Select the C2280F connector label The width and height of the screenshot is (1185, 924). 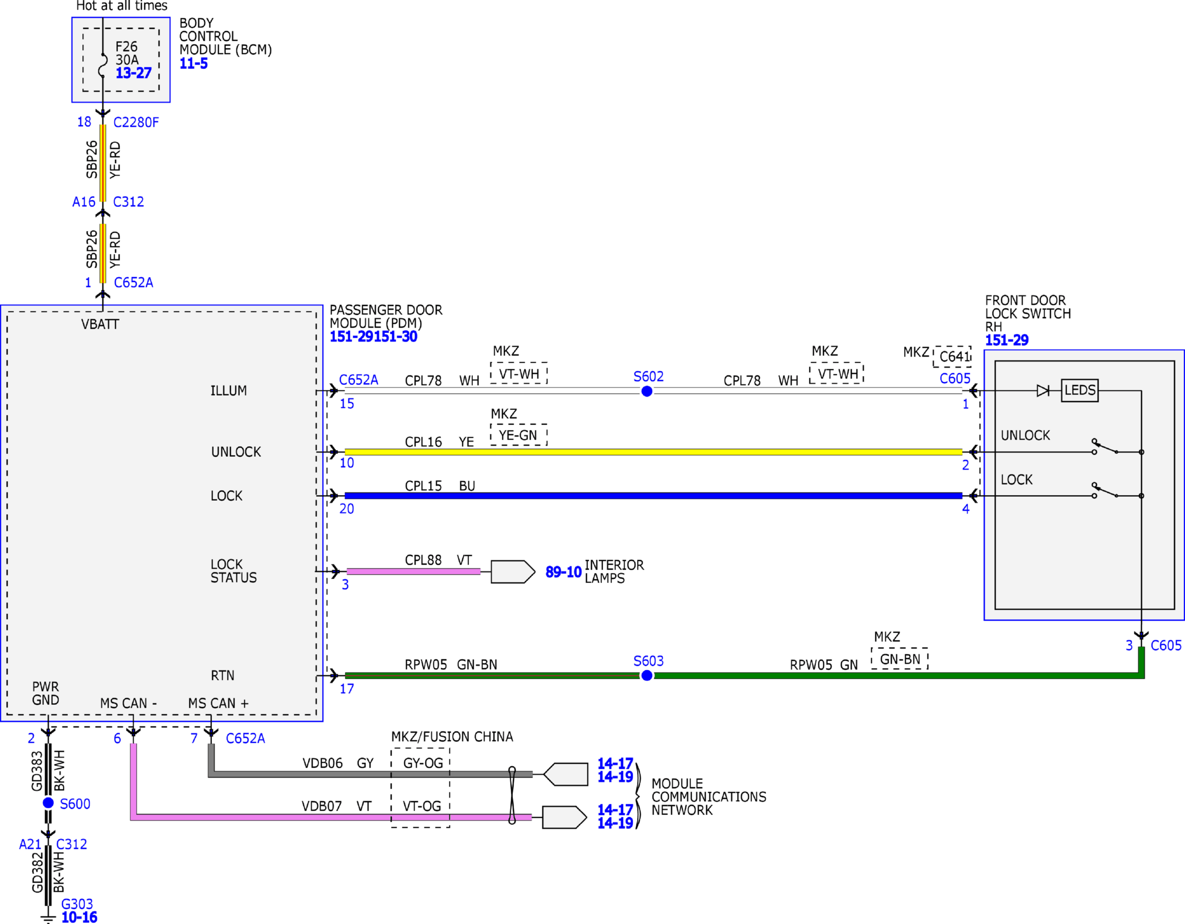point(136,122)
